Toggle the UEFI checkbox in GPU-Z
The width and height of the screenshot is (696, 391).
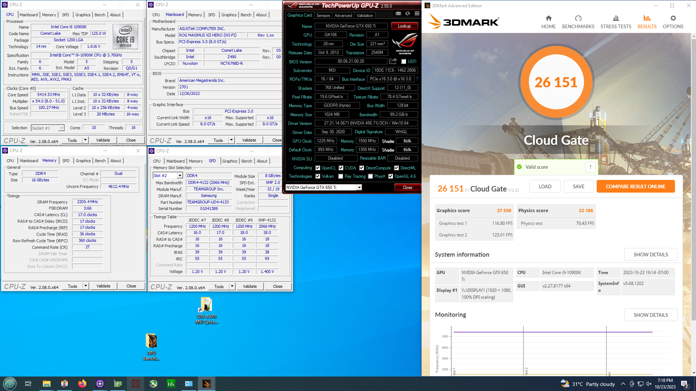(x=403, y=62)
